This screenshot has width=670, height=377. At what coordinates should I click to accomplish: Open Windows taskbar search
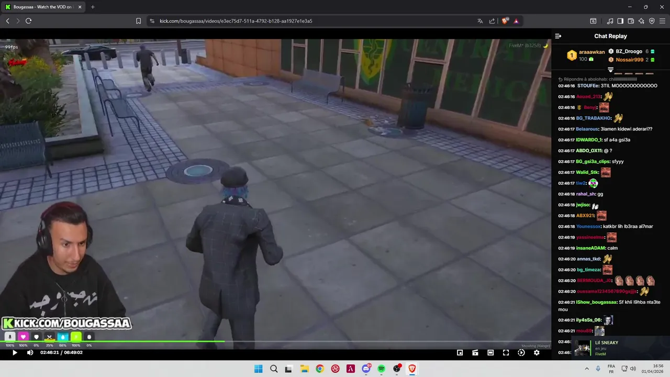click(274, 369)
